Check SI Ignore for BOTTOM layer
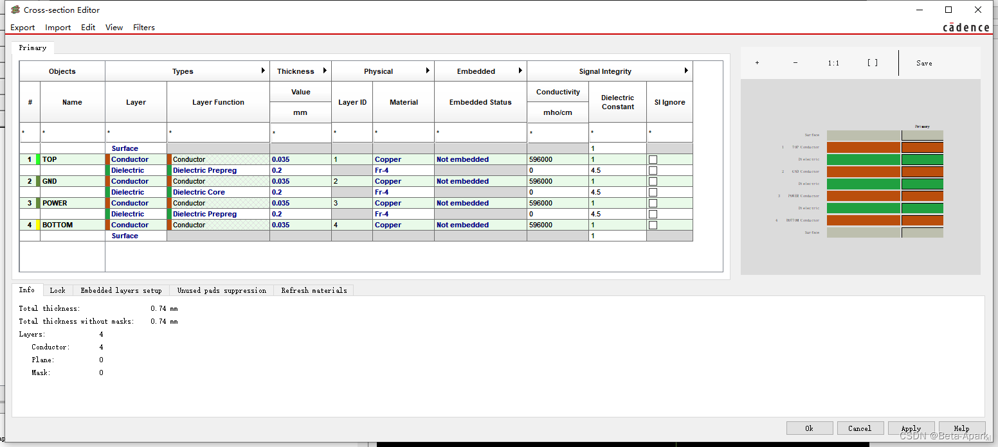Screen dimensions: 998x447 (653, 225)
